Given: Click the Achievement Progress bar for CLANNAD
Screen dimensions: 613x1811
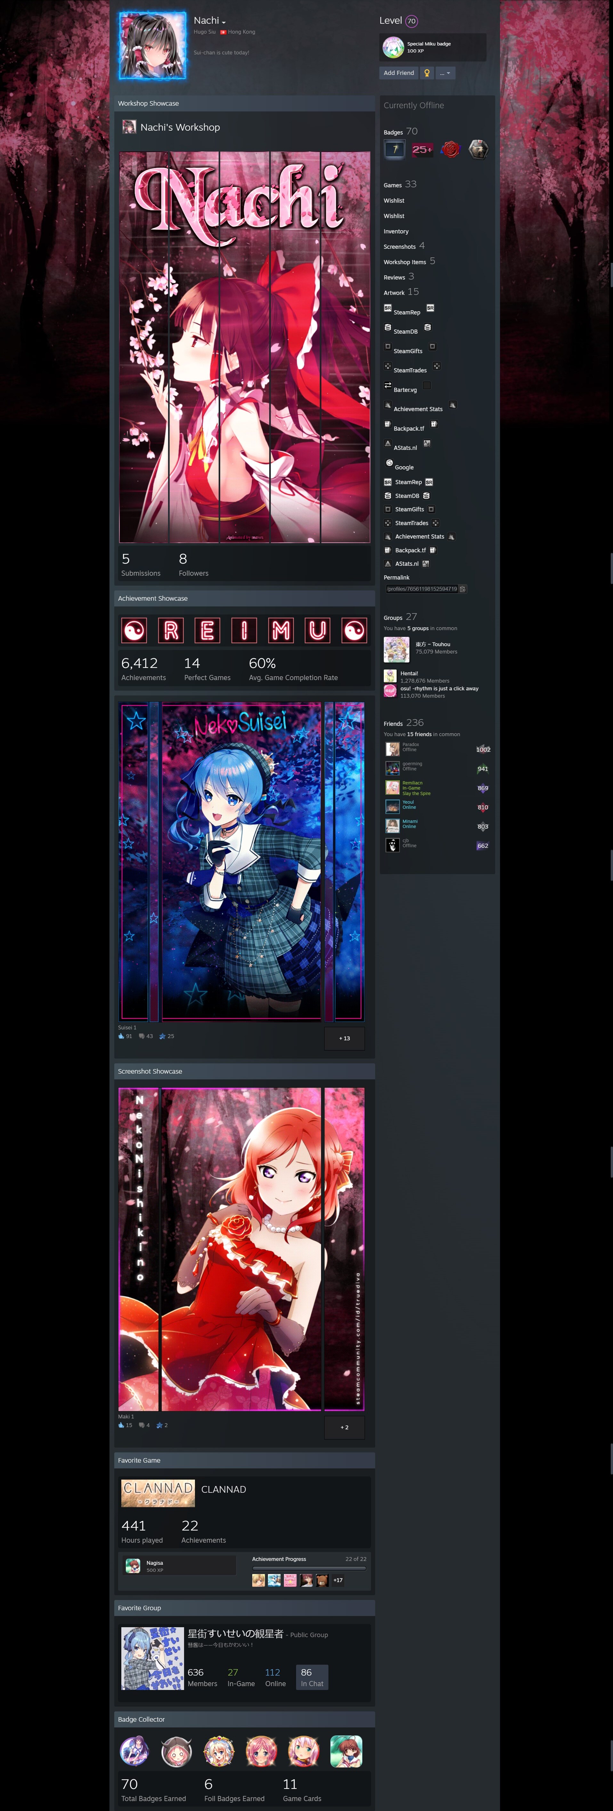Looking at the screenshot, I should point(309,1568).
